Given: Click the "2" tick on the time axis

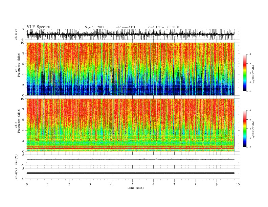Looking at the screenshot, I should click(x=69, y=184).
